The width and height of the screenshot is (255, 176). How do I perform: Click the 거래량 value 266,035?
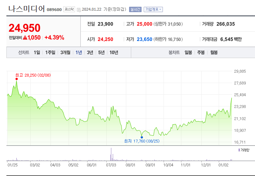[225, 24]
